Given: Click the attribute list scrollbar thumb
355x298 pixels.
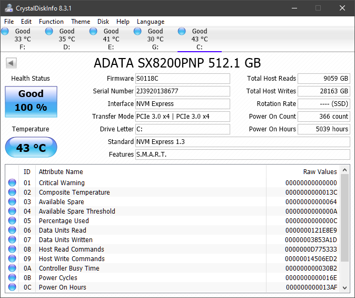Looking at the screenshot, I should pyautogui.click(x=345, y=218).
